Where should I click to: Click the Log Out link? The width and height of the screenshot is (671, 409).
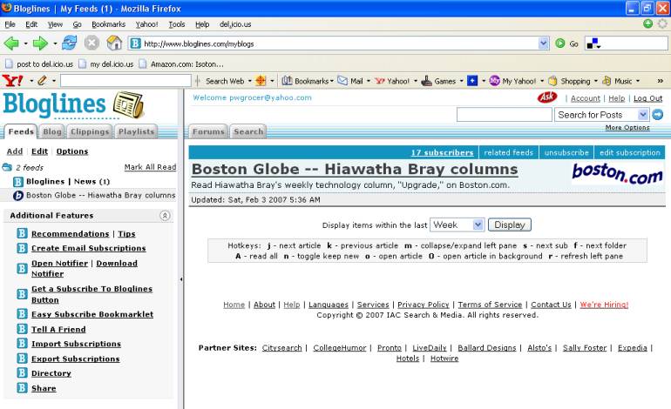[647, 98]
